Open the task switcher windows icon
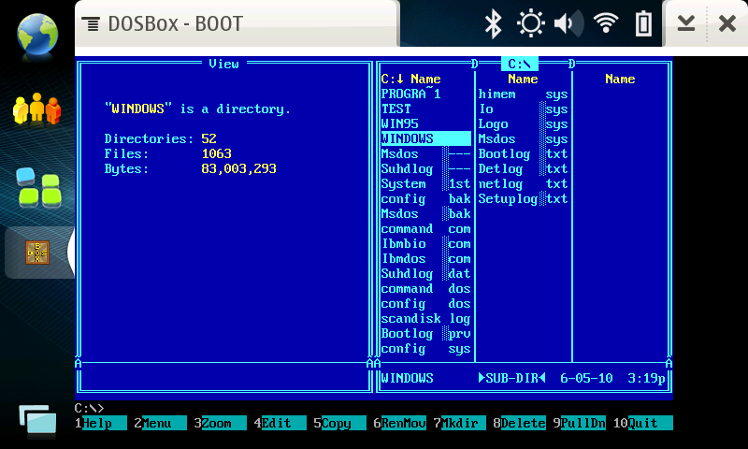 [x=37, y=420]
